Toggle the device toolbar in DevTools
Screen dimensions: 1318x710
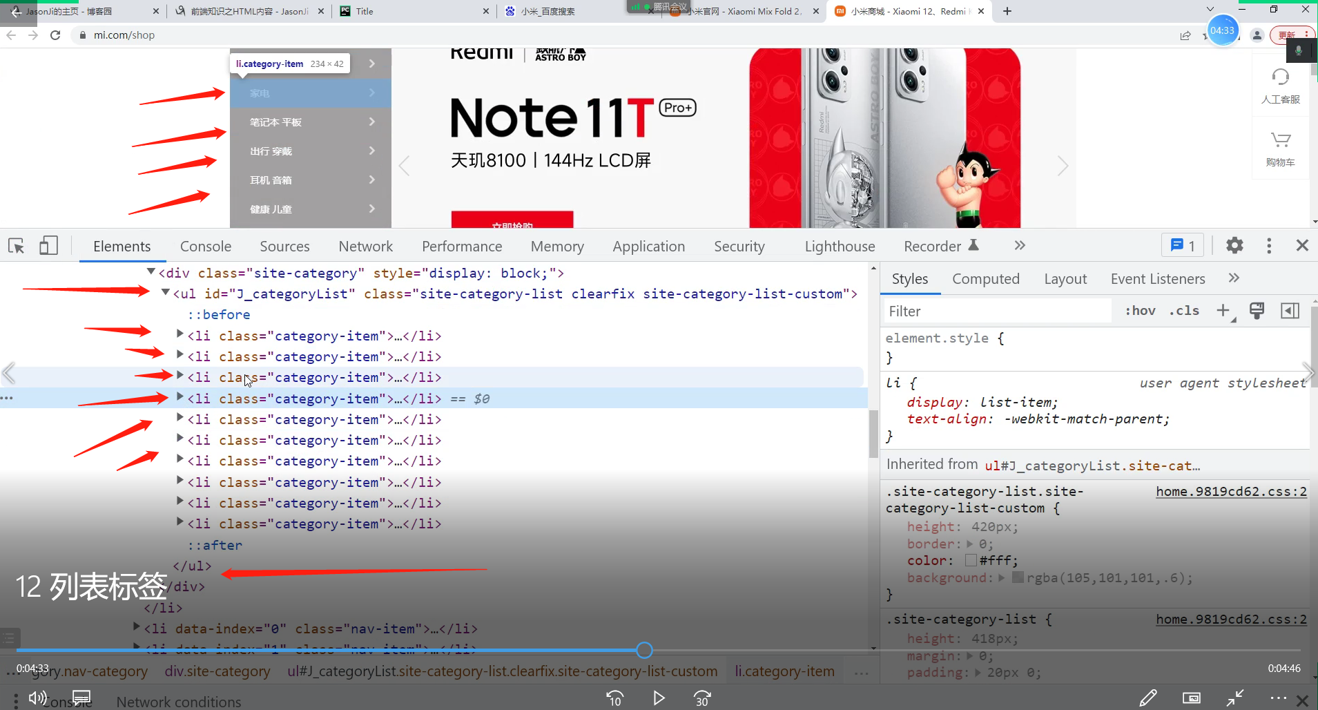pos(48,246)
